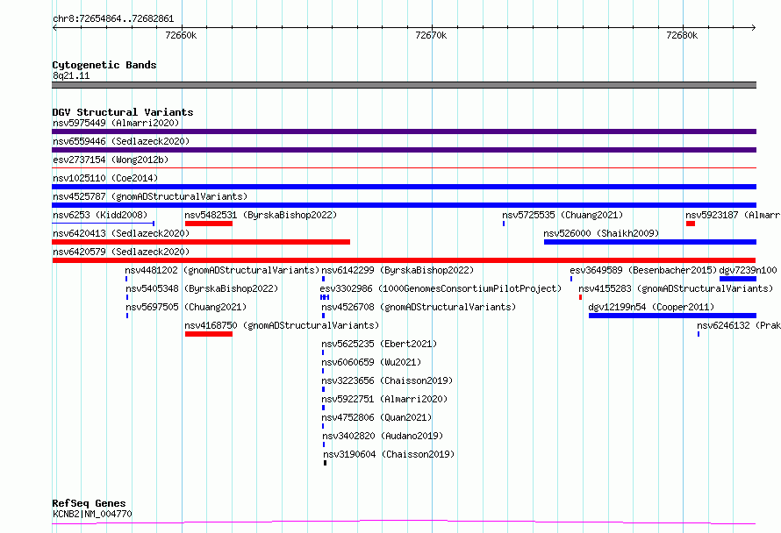Open nsv6246132 variant label
781x533 pixels.
point(739,325)
